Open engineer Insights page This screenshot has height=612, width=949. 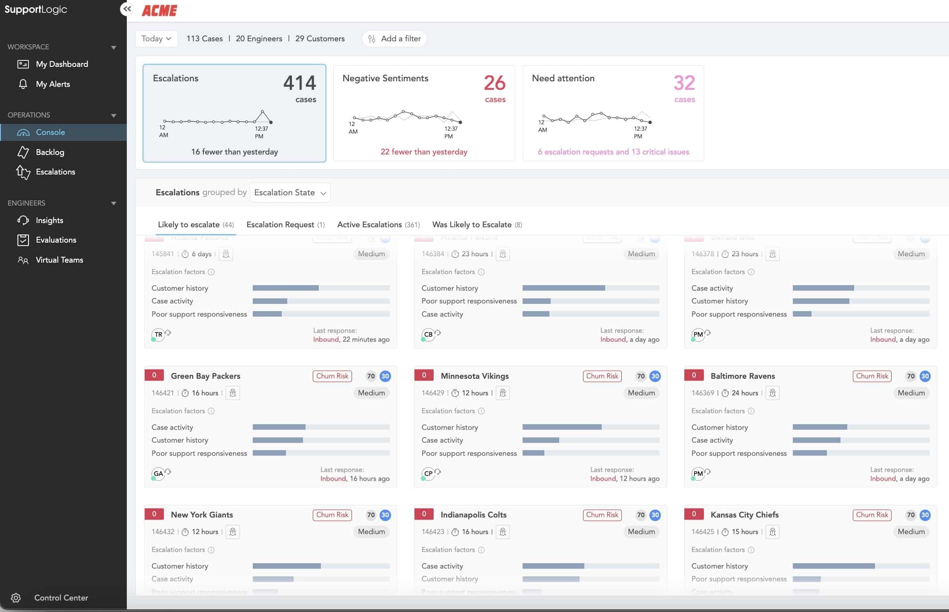pyautogui.click(x=49, y=220)
